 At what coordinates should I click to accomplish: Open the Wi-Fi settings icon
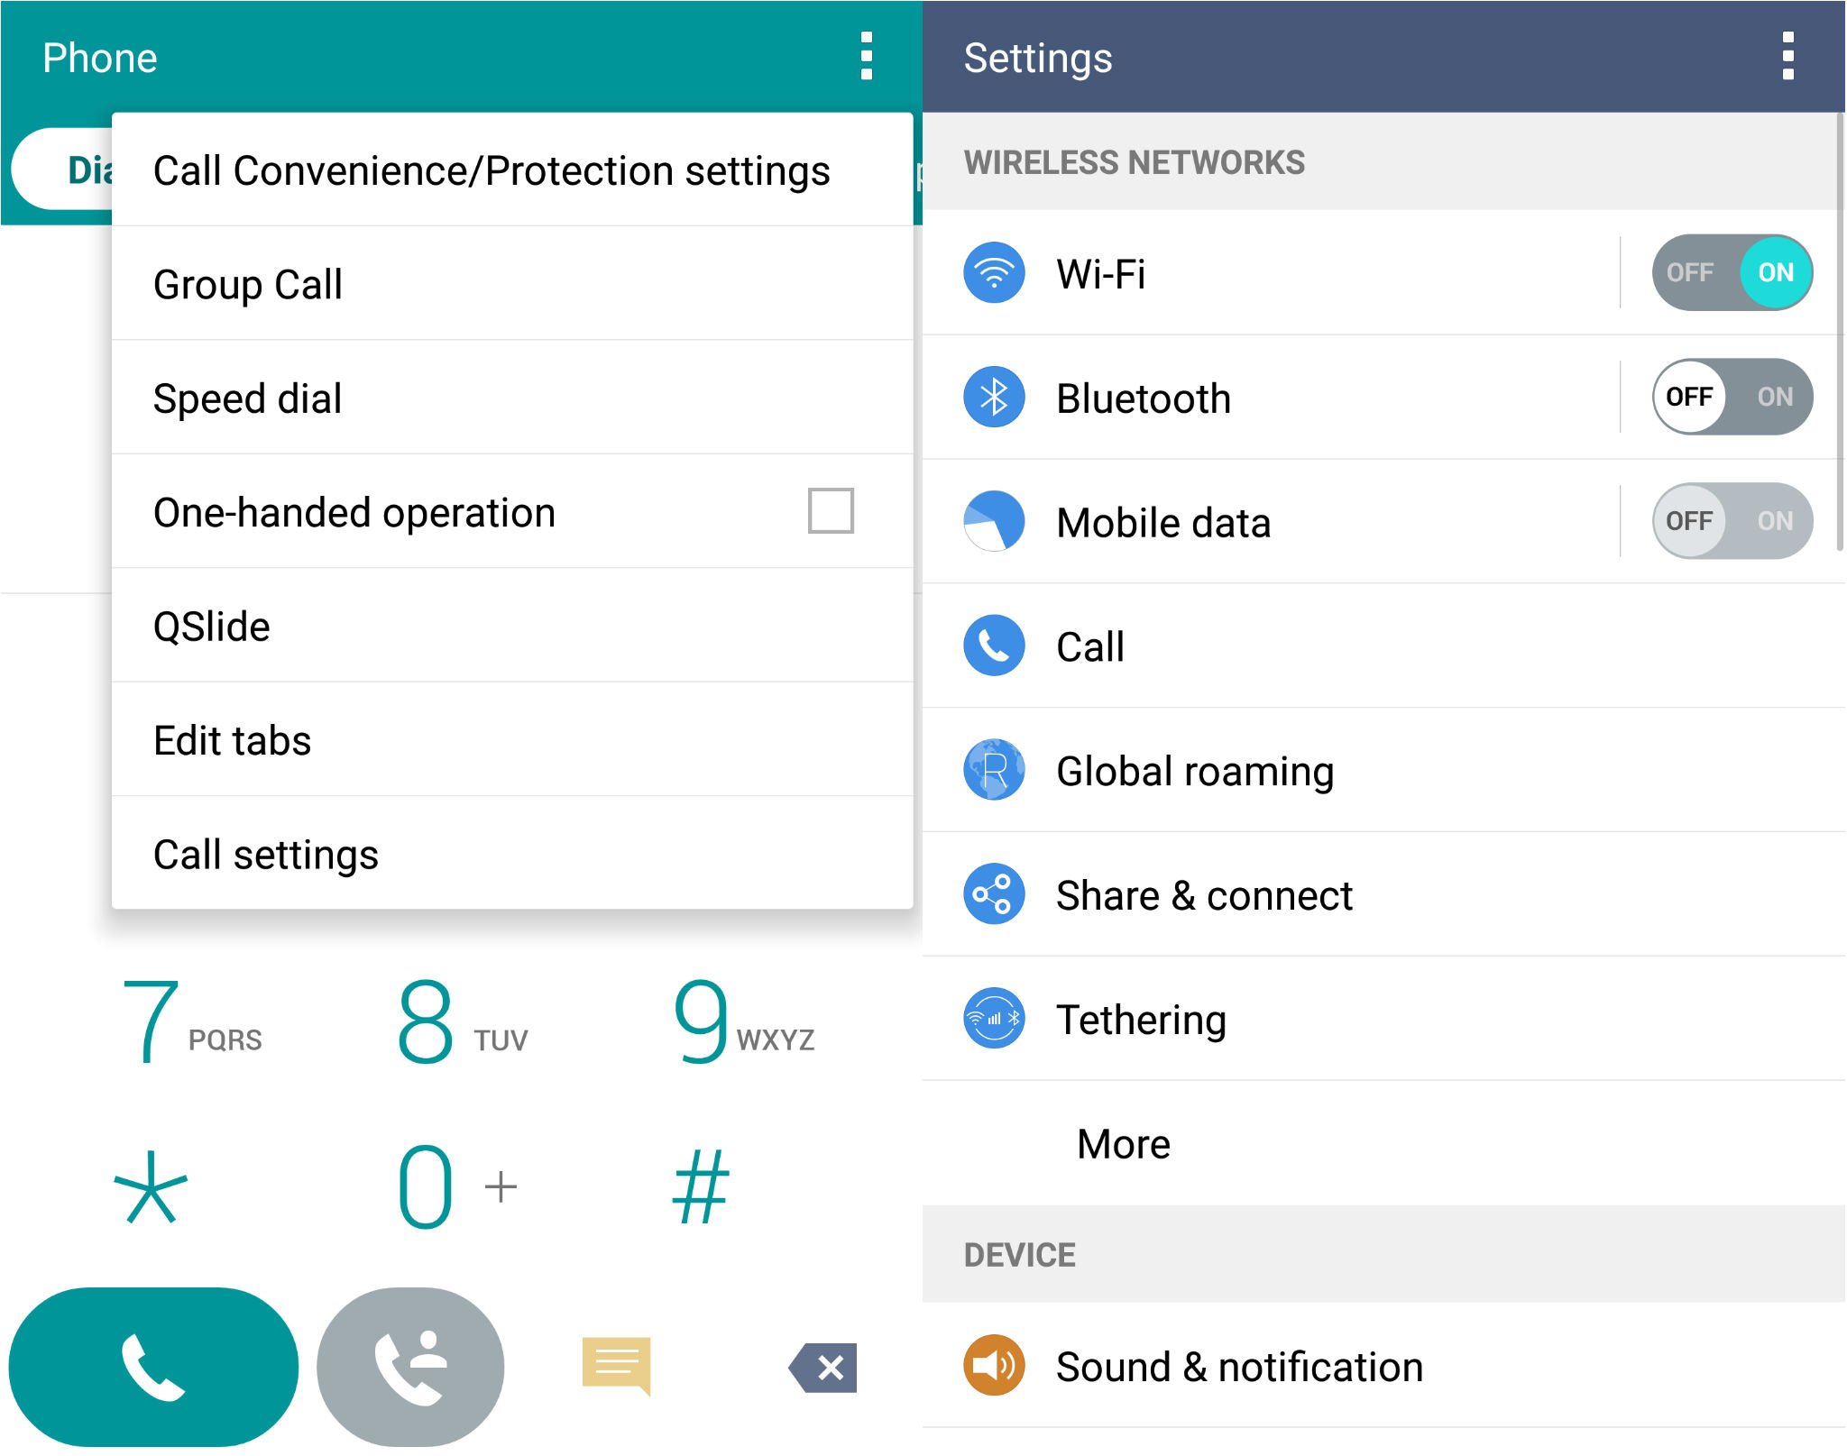[x=994, y=273]
